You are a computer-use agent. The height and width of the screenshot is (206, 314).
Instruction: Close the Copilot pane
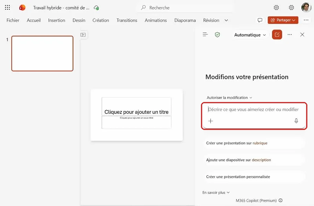tap(302, 35)
